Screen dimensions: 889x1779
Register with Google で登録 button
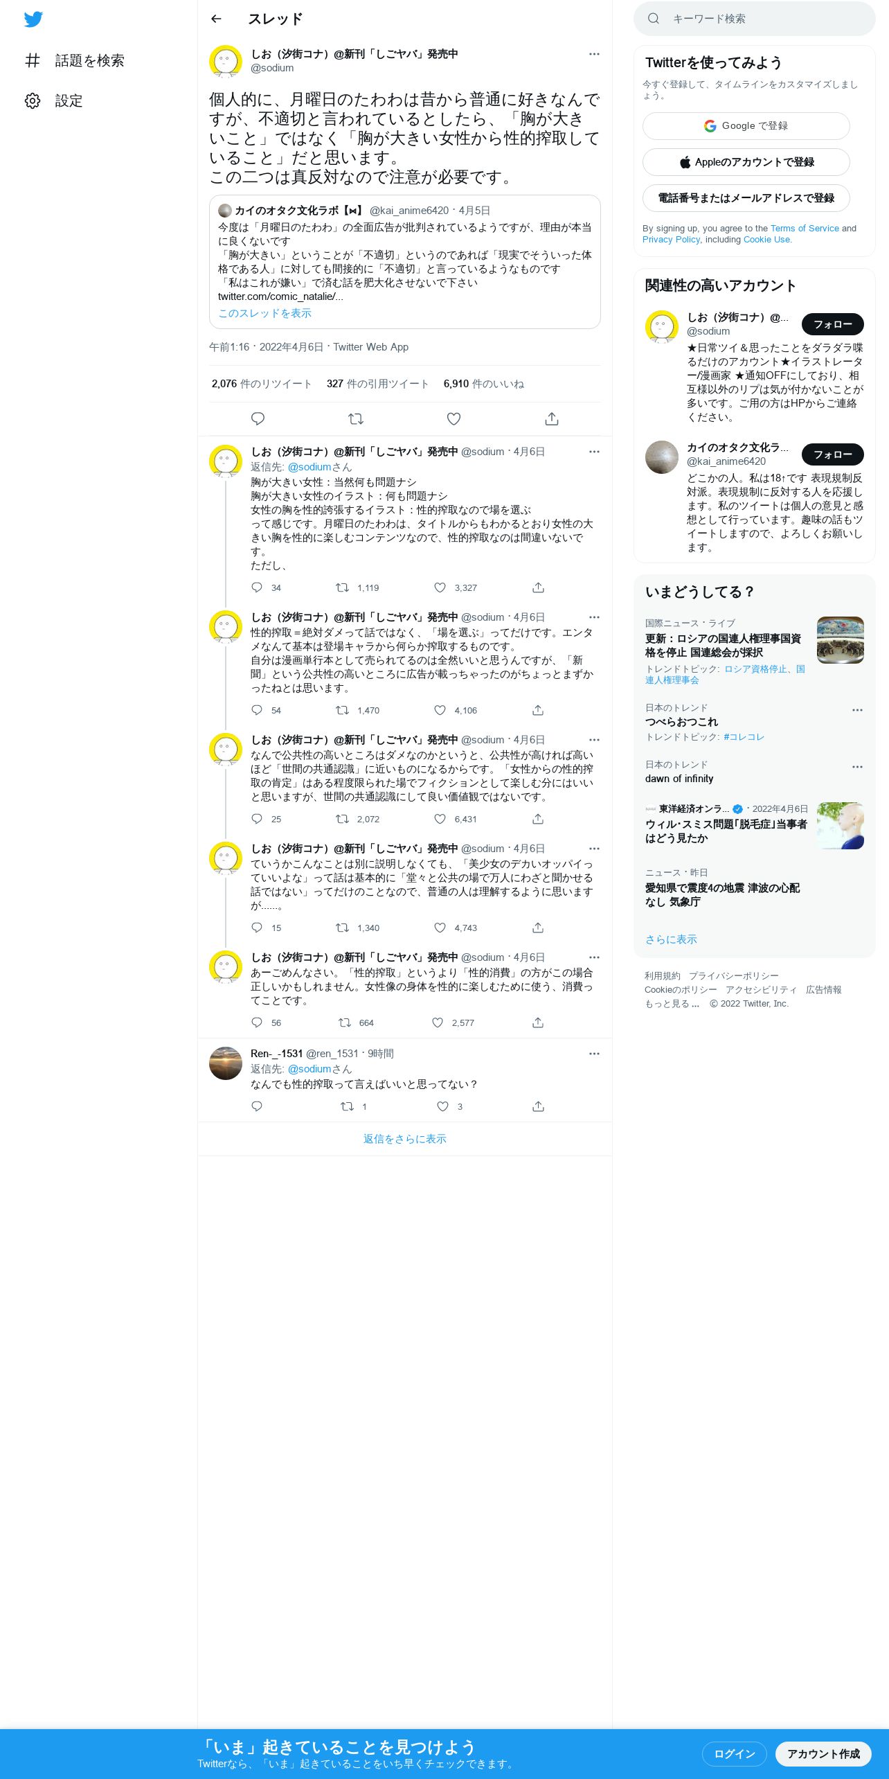coord(746,126)
